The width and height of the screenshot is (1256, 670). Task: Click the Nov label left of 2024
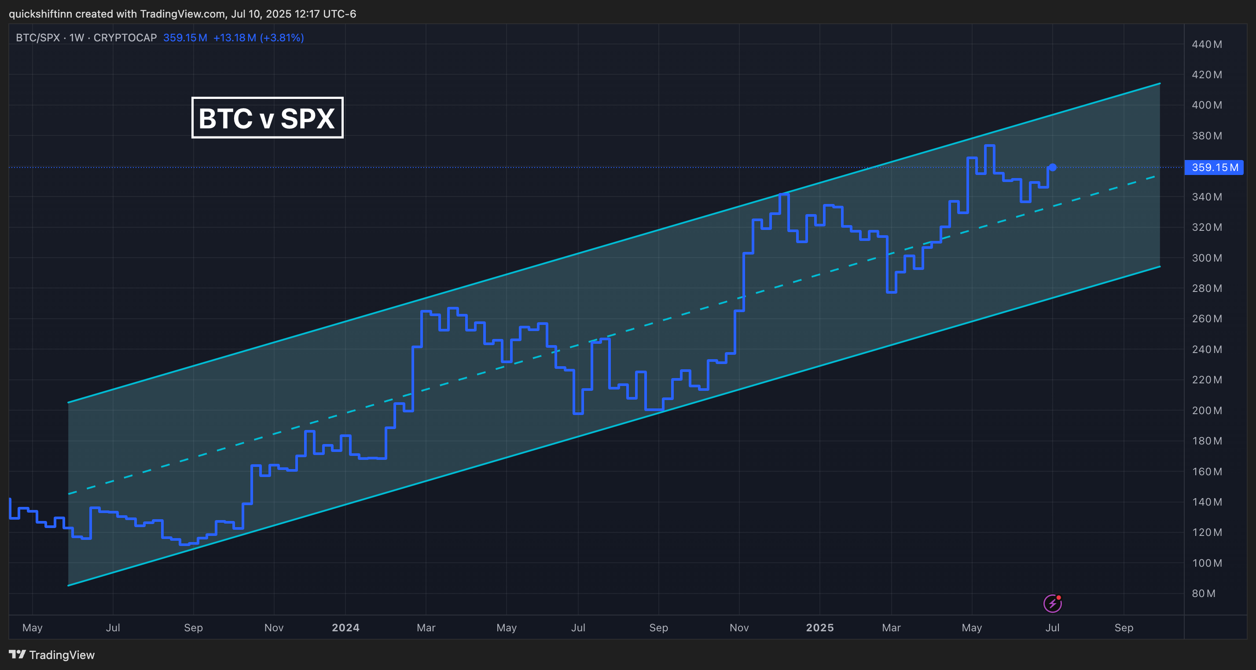274,628
